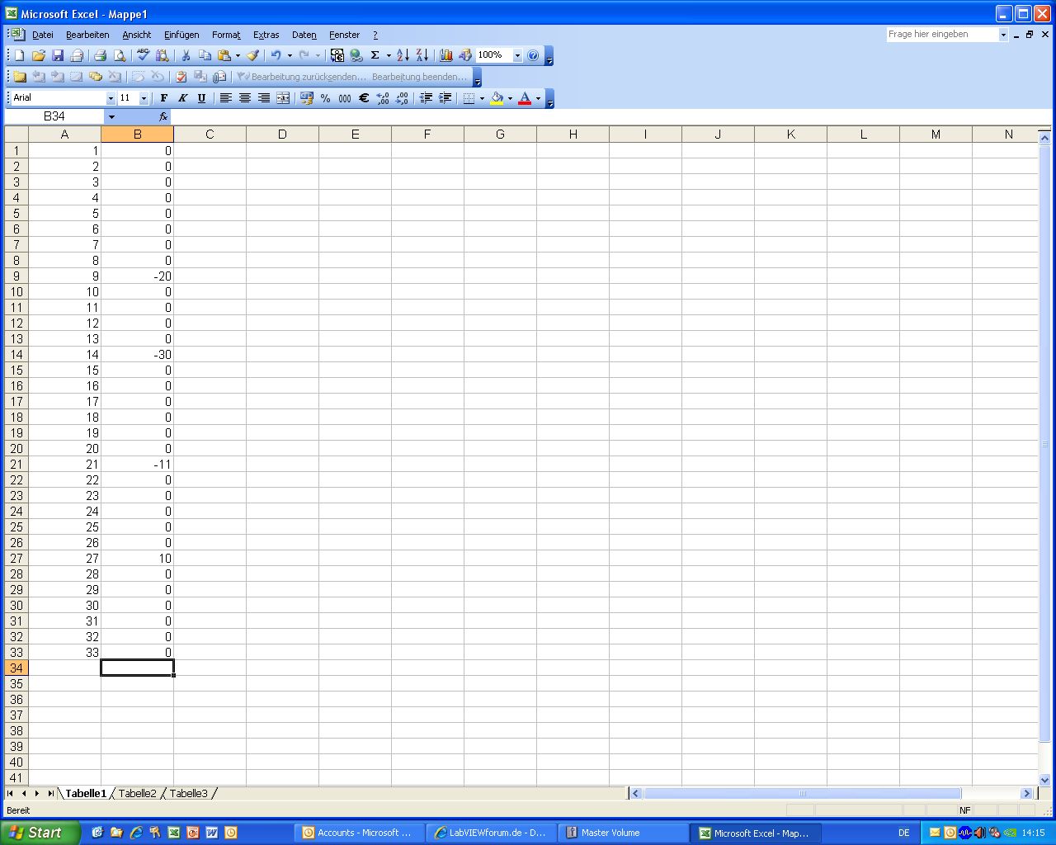Toggle the Drawing toolbar

(x=465, y=55)
